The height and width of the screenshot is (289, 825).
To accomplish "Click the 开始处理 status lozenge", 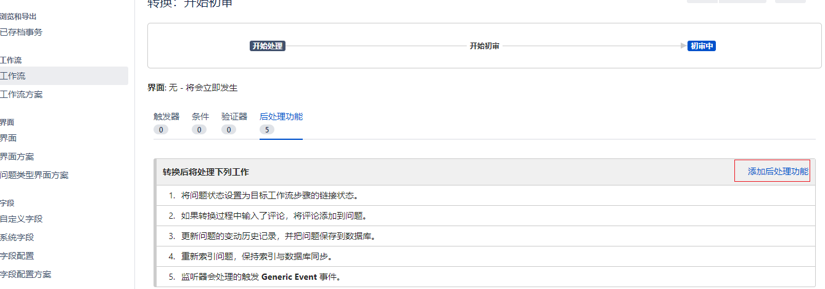I will pyautogui.click(x=268, y=46).
